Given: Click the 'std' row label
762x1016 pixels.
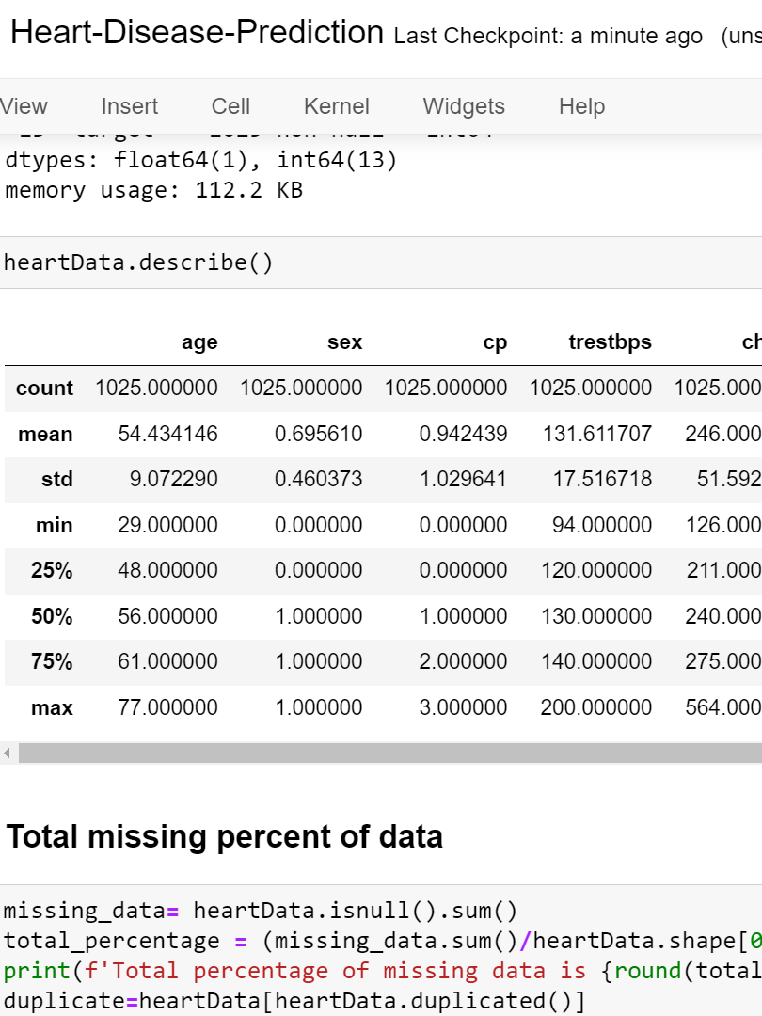Looking at the screenshot, I should pos(57,480).
